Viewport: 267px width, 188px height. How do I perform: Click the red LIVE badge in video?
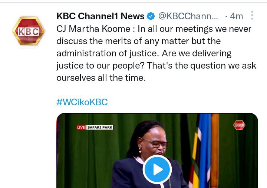[x=81, y=128]
